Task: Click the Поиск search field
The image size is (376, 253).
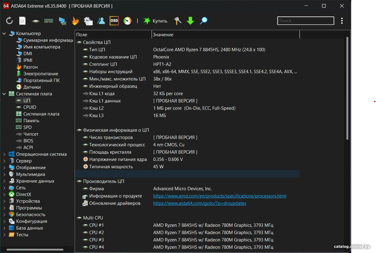Action: pyautogui.click(x=306, y=21)
